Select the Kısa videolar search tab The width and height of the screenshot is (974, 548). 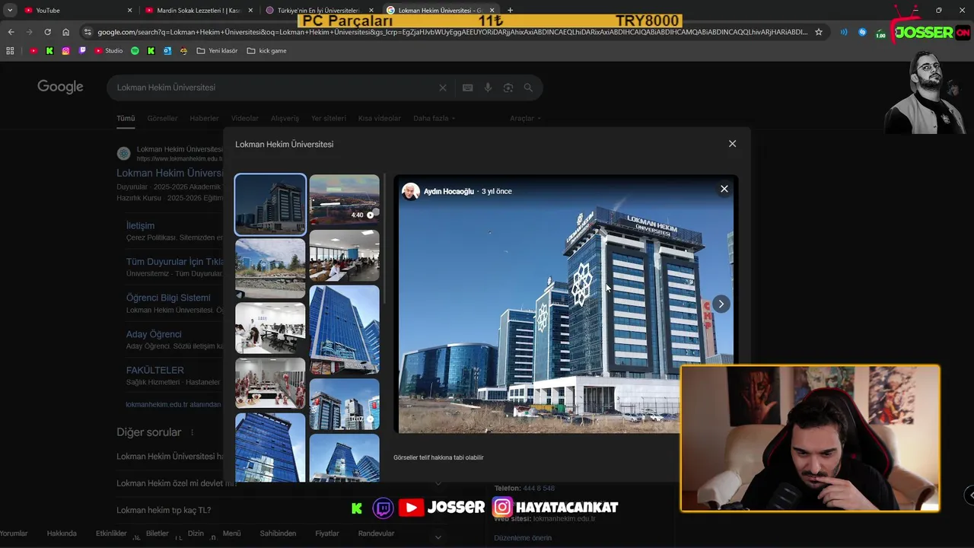tap(379, 118)
